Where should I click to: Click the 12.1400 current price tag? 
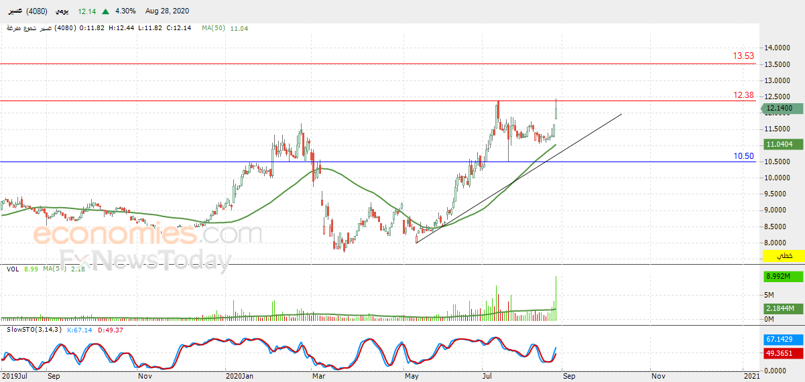click(784, 108)
